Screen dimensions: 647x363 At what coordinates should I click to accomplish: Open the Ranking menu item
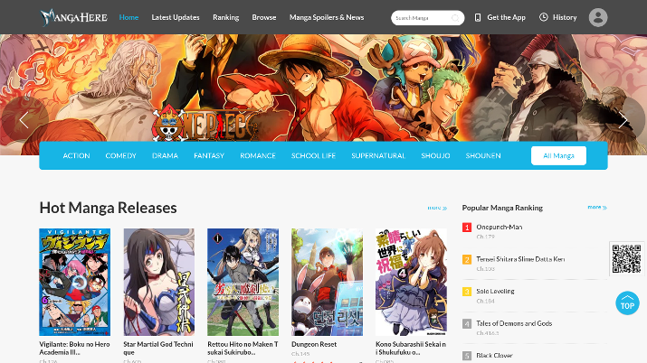tap(225, 17)
